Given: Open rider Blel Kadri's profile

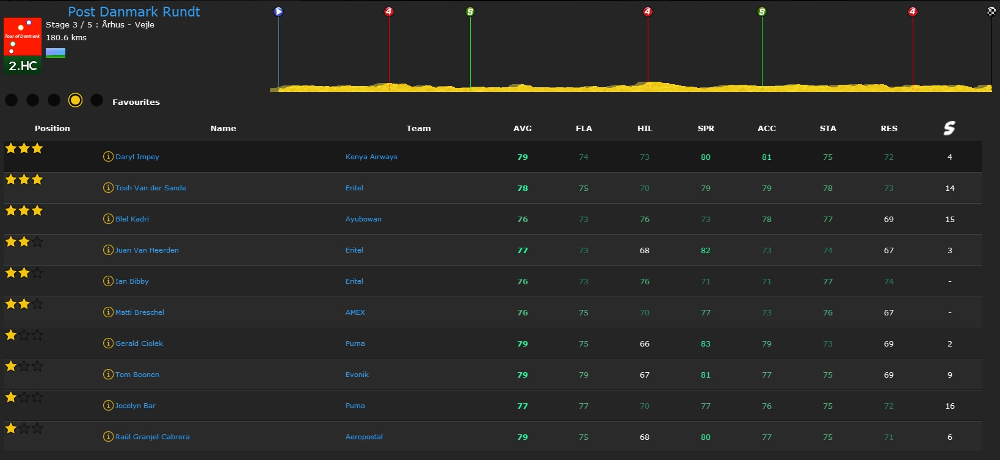Looking at the screenshot, I should click(132, 219).
